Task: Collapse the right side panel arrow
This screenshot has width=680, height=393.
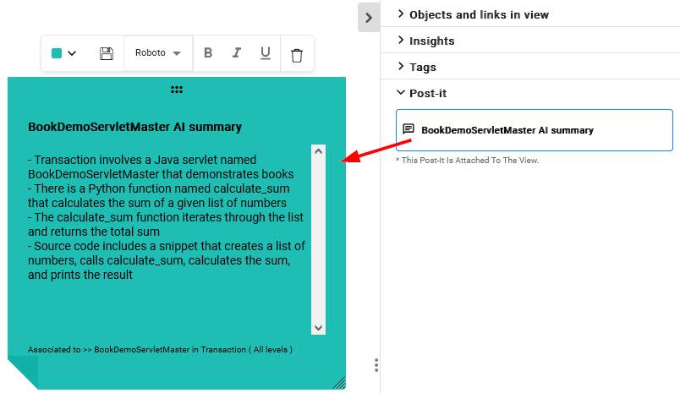Action: pyautogui.click(x=368, y=17)
